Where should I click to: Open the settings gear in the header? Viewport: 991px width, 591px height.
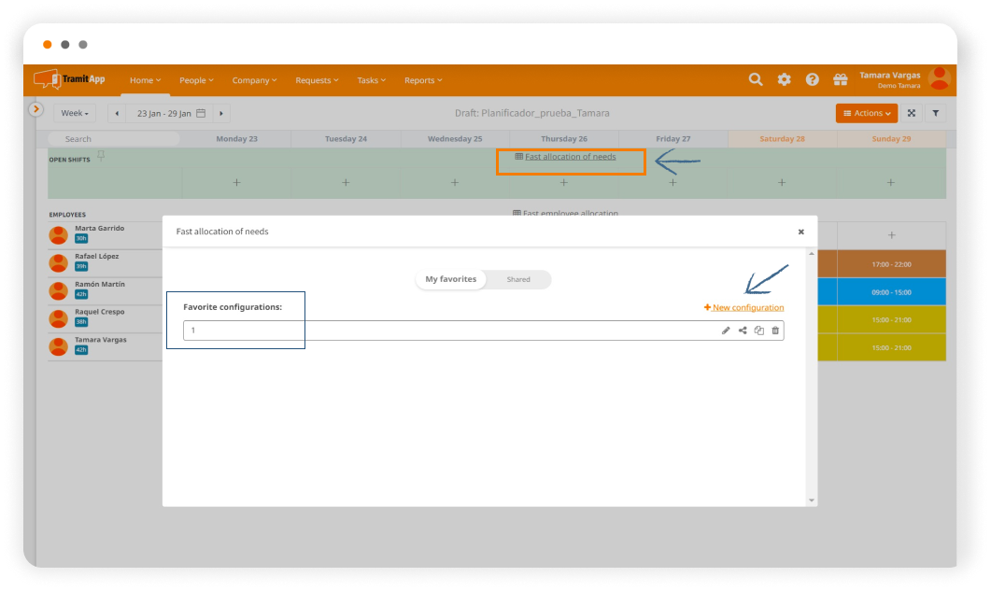784,80
